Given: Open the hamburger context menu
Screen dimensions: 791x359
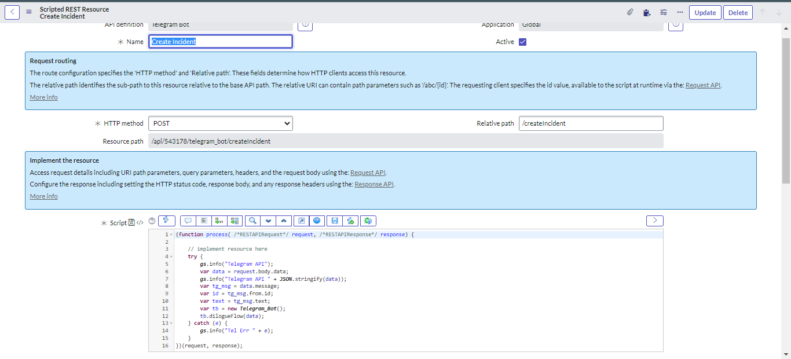Looking at the screenshot, I should pyautogui.click(x=29, y=12).
